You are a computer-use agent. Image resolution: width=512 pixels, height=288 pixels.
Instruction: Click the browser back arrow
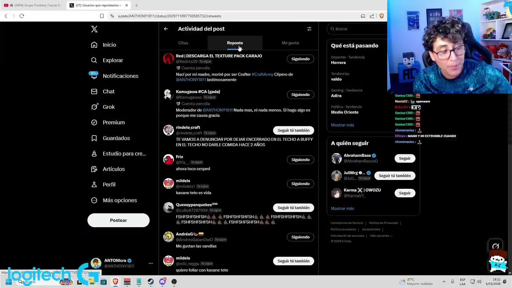(x=6, y=16)
